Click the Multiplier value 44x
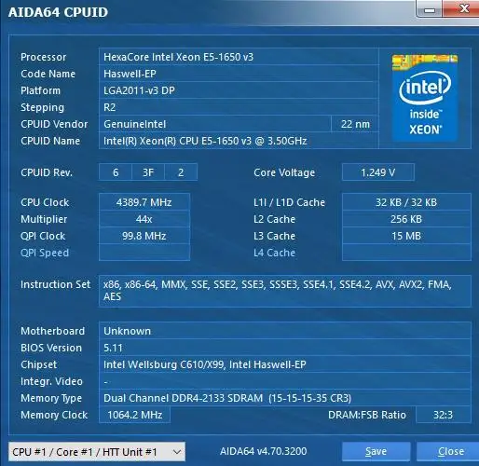This screenshot has height=466, width=479. coord(144,219)
